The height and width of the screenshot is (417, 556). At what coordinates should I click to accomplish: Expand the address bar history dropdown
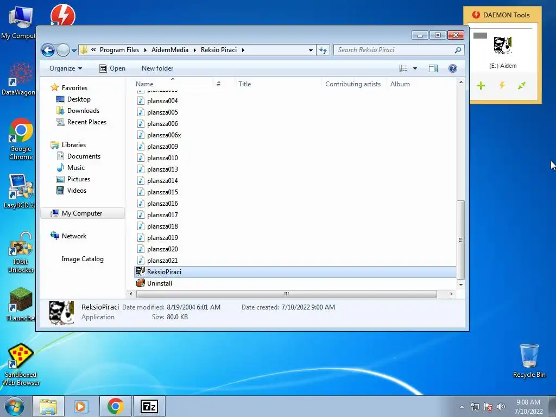tap(311, 50)
